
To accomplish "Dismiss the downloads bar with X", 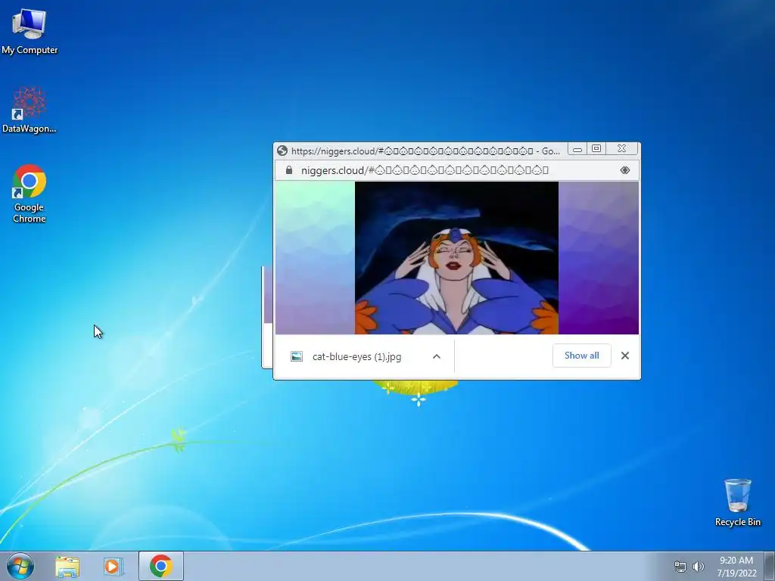I will click(624, 356).
